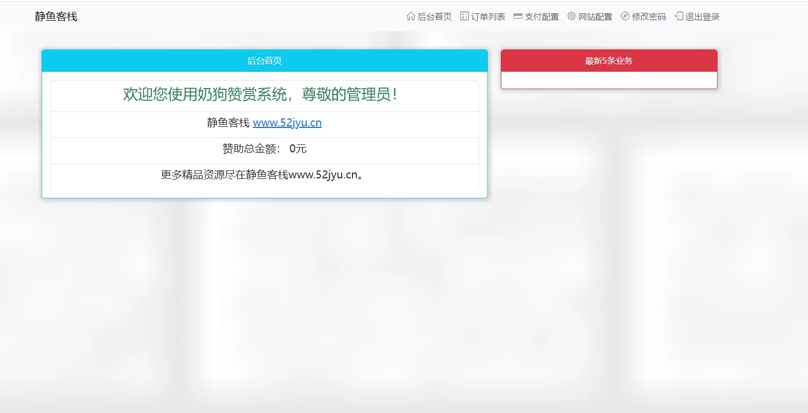Click the exit-door icon beside 退出登录
This screenshot has height=413, width=808.
[679, 16]
